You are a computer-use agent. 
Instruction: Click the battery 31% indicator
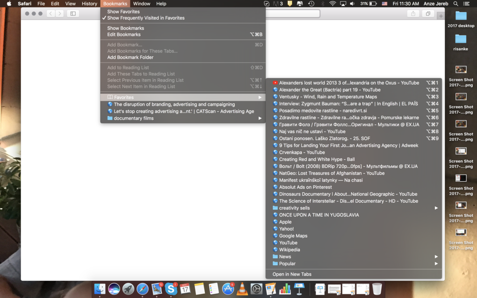click(x=369, y=4)
